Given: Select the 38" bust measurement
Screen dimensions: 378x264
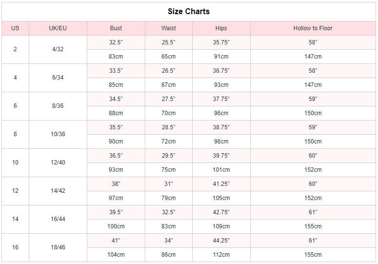Looking at the screenshot, I should pyautogui.click(x=116, y=184).
